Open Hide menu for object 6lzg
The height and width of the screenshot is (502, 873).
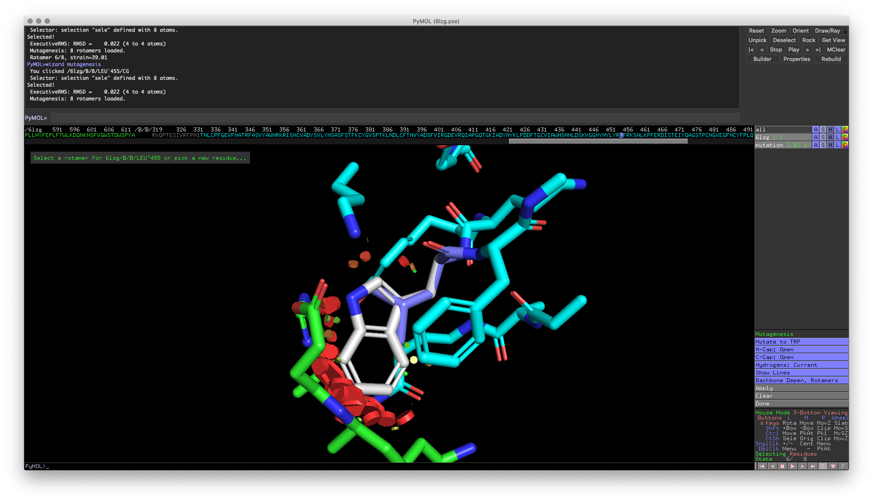coord(830,137)
